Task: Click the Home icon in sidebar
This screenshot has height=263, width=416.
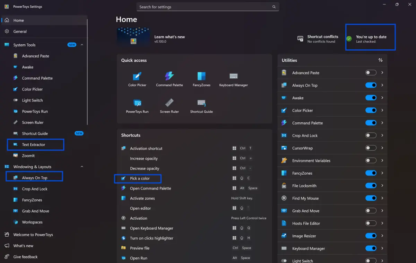Action: click(7, 20)
